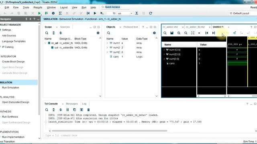Image resolution: width=257 pixels, height=144 pixels.
Task: Click Run for specified time button
Action: point(102,13)
